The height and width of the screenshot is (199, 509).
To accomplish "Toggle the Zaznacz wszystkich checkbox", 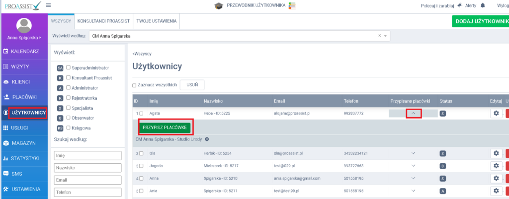I will point(134,85).
